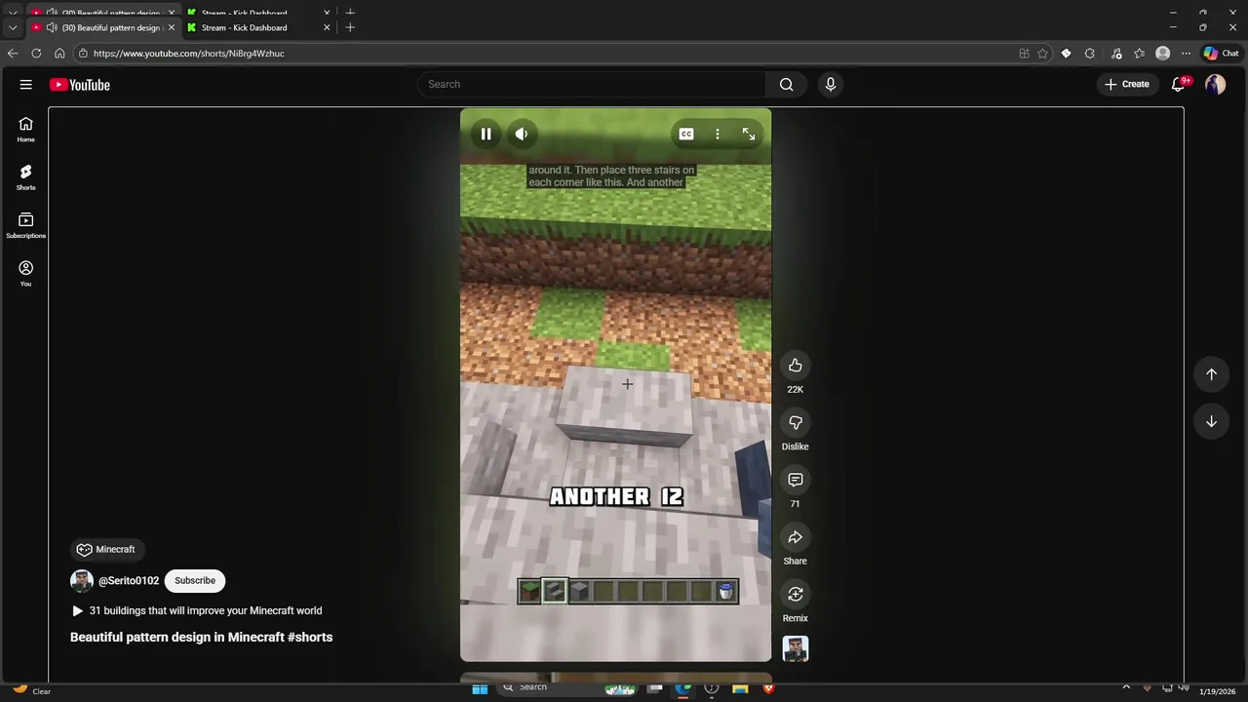Image resolution: width=1248 pixels, height=702 pixels.
Task: Remix this Short
Action: click(796, 594)
